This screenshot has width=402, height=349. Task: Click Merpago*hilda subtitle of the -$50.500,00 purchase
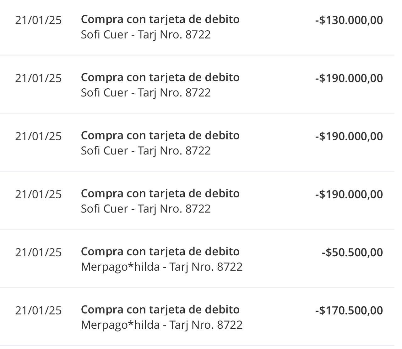(x=162, y=267)
